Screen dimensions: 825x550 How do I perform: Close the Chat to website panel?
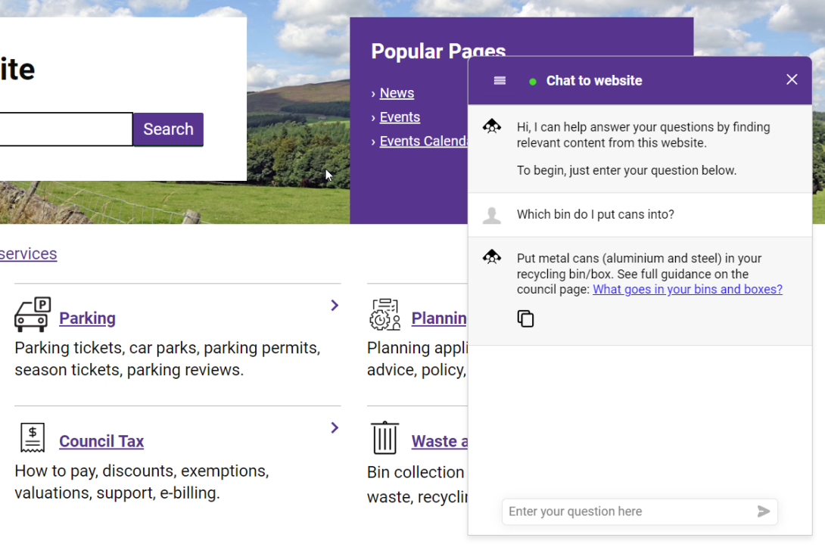click(792, 79)
